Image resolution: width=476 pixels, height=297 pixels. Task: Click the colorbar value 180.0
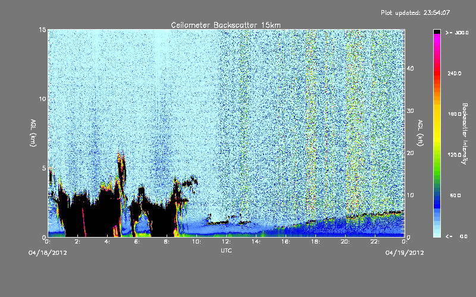coord(455,114)
